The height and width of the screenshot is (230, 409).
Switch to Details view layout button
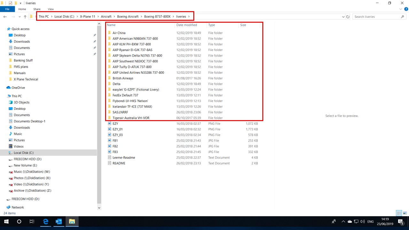pyautogui.click(x=399, y=213)
